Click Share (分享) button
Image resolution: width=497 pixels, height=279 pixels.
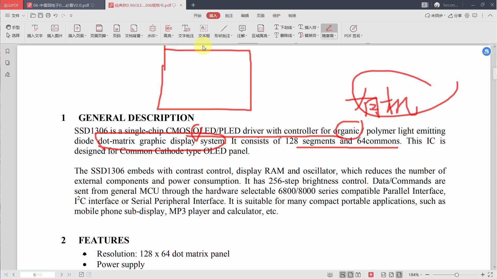455,16
